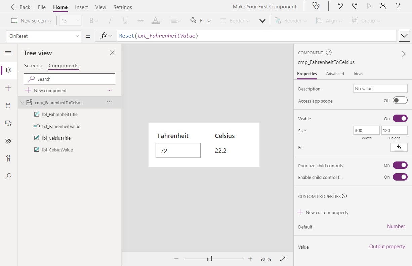Screen dimensions: 412x266
Task: Open the Value Output property link
Action: [x=387, y=247]
